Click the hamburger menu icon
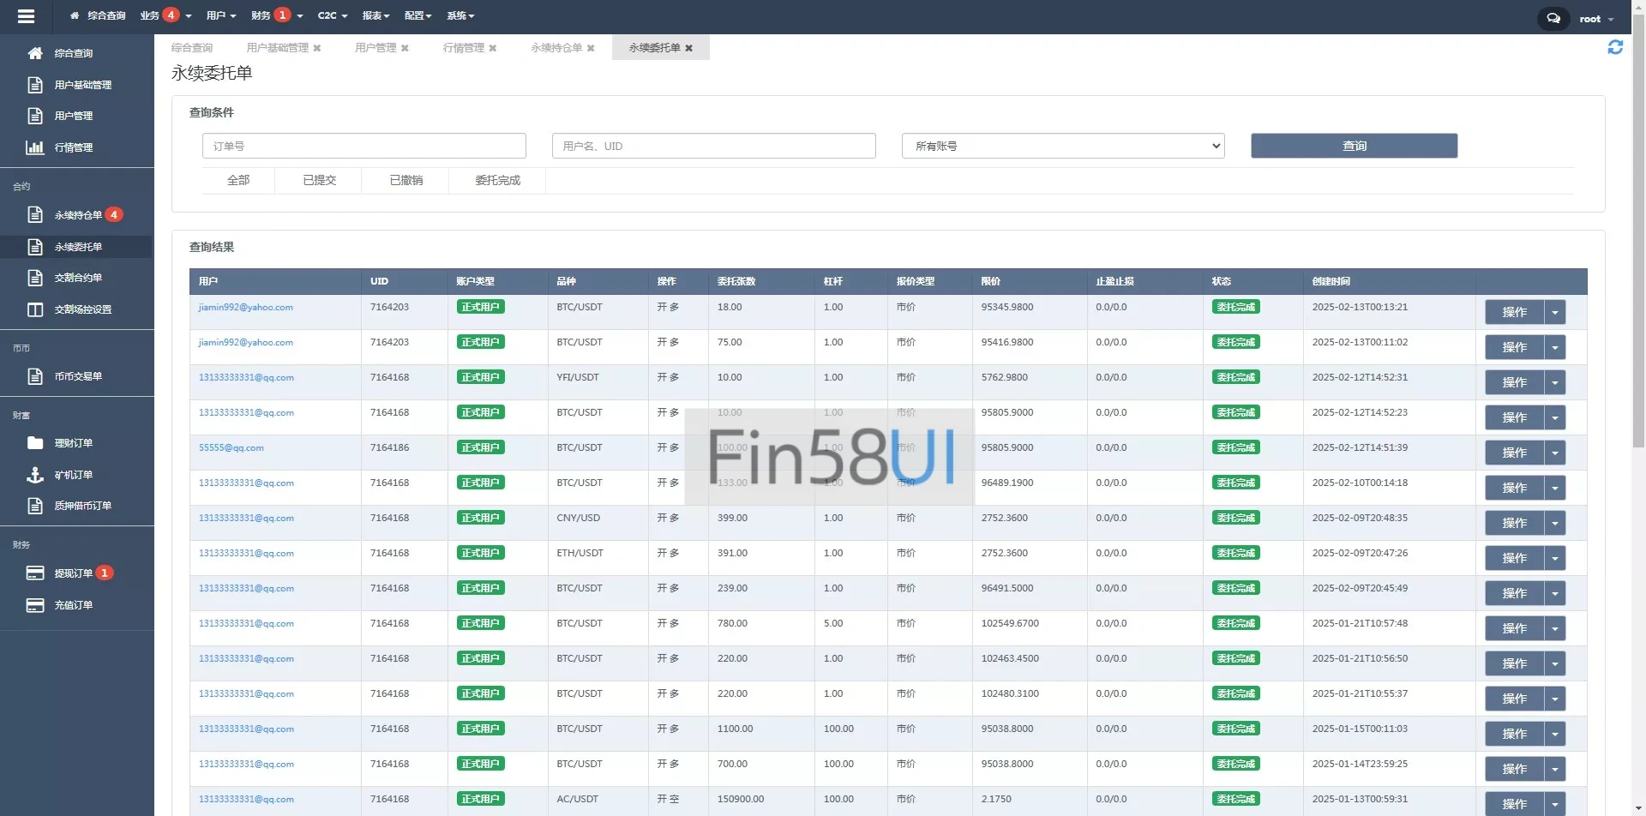Screen dimensions: 1646x816 pos(26,16)
